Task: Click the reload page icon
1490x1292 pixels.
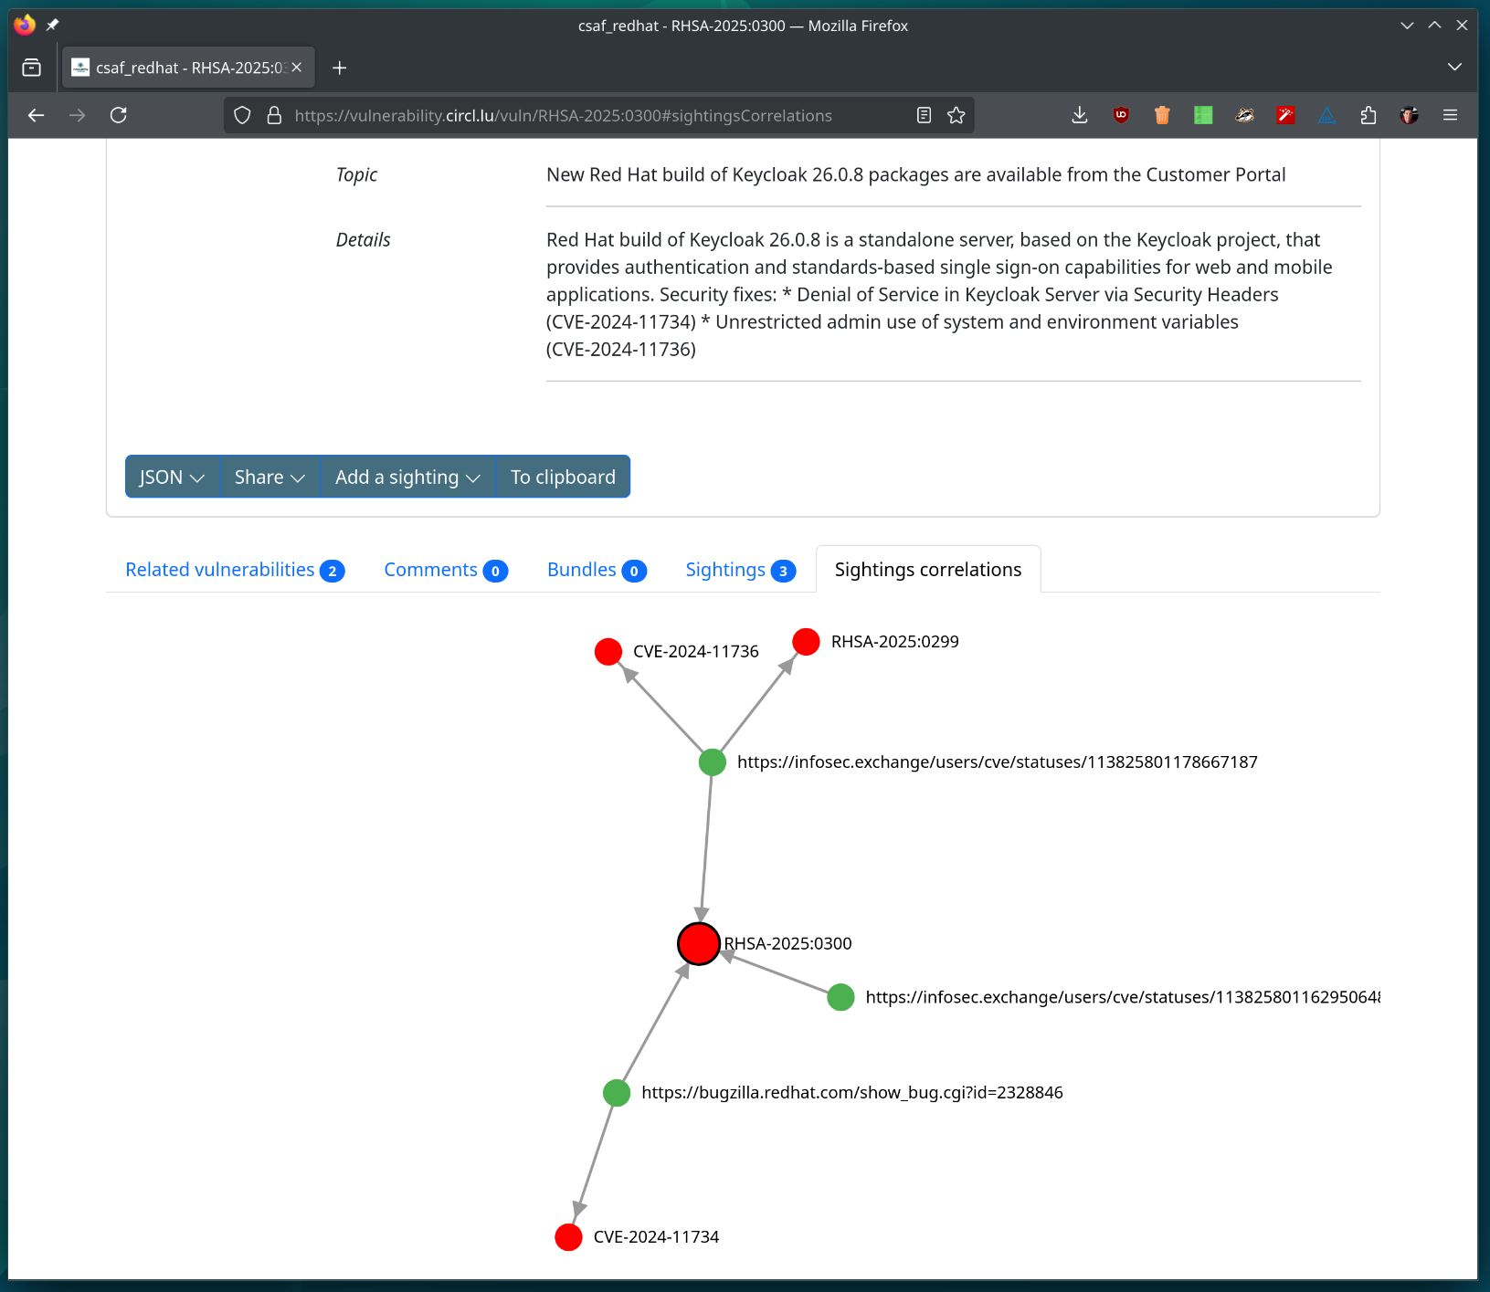Action: [119, 115]
